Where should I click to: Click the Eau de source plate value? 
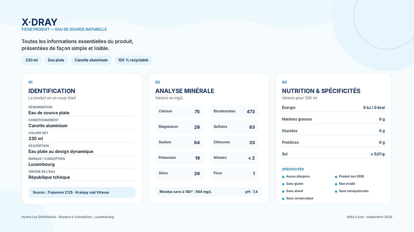(49, 113)
